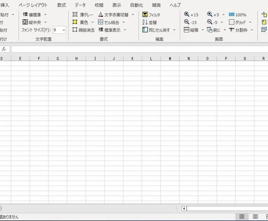268x221 pixels.
Task: Open the -5 zoom dropdown arrow
Action: coord(222,22)
